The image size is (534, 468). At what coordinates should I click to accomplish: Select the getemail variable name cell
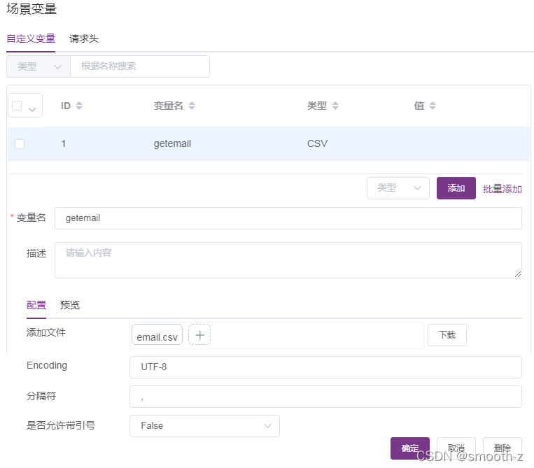[172, 143]
